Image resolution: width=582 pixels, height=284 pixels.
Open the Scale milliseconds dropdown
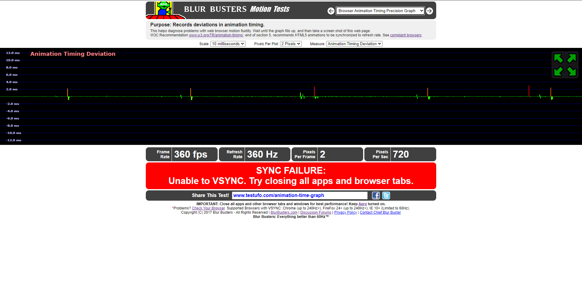point(228,44)
